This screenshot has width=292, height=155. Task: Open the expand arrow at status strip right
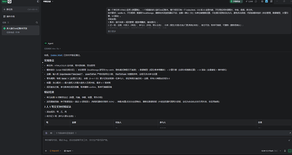290,133
